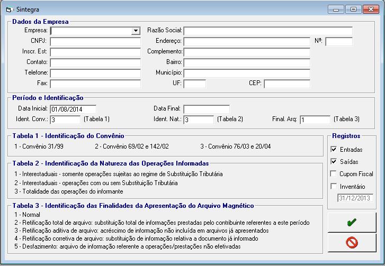
Task: Click the Ident. Conv. field
Action: (x=65, y=120)
